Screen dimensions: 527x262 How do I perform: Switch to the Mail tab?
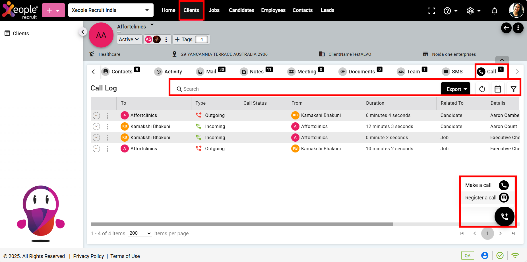point(211,71)
